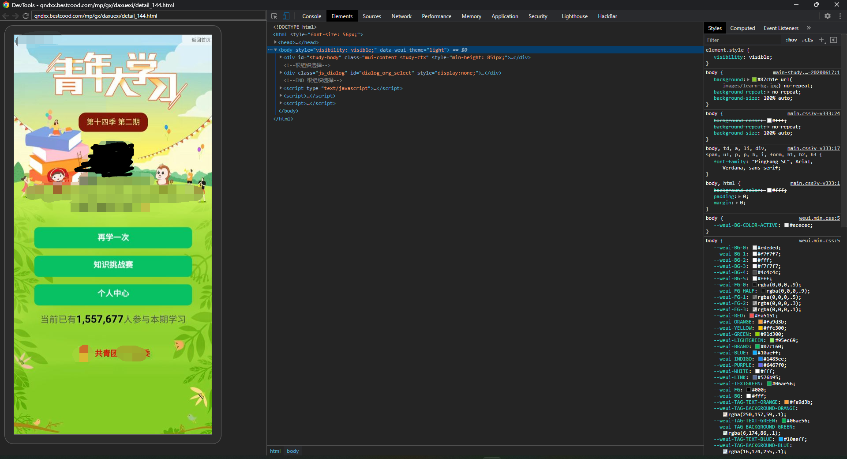Show more Styles pane tabs chevron
847x459 pixels.
[809, 28]
